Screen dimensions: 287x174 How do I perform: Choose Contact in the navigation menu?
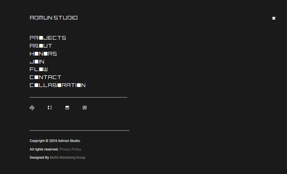(45, 77)
